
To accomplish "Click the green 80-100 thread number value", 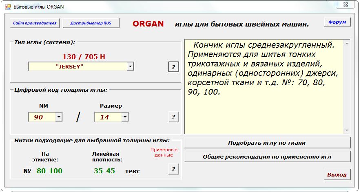I will (49, 171).
